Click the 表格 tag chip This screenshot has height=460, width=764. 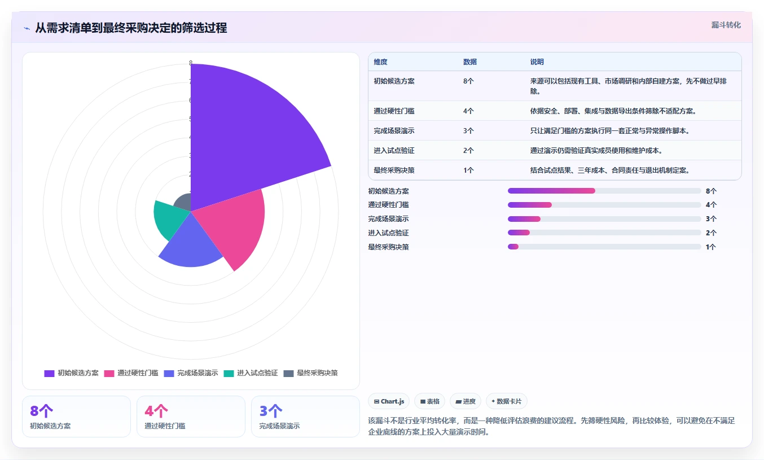tap(429, 401)
